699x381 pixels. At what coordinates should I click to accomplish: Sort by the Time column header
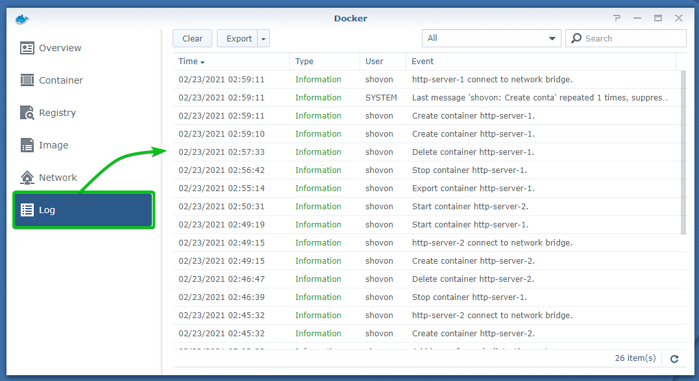231,62
